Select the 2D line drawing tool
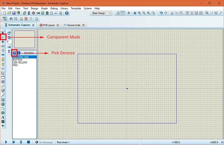 click(3, 95)
